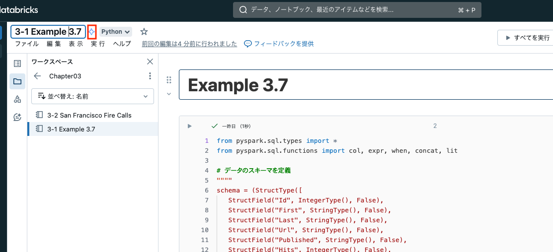
Task: Open the Python language dropdown
Action: click(x=116, y=32)
